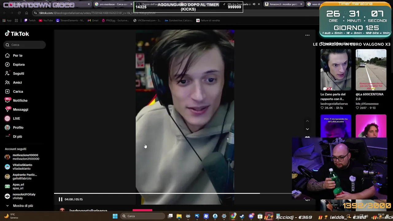Switch to the vaso di tab
Screen dimensions: 393x221
point(314,4)
